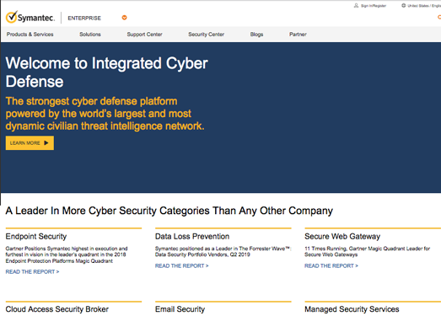
Task: Open the orange Enterprise dropdown arrow
Action: pyautogui.click(x=124, y=18)
